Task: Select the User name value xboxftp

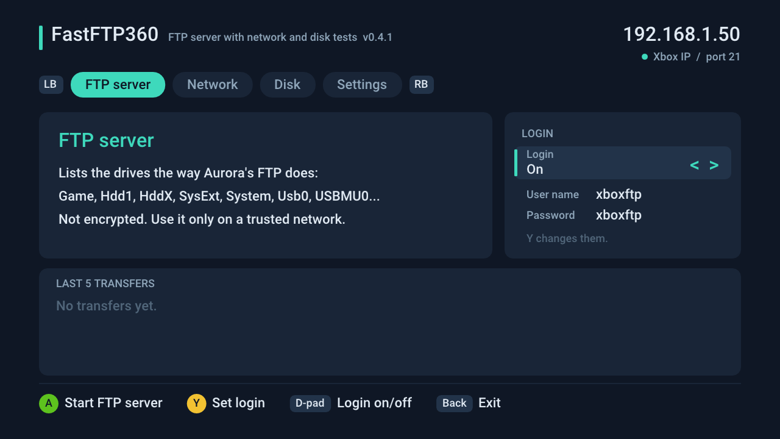Action: [619, 195]
